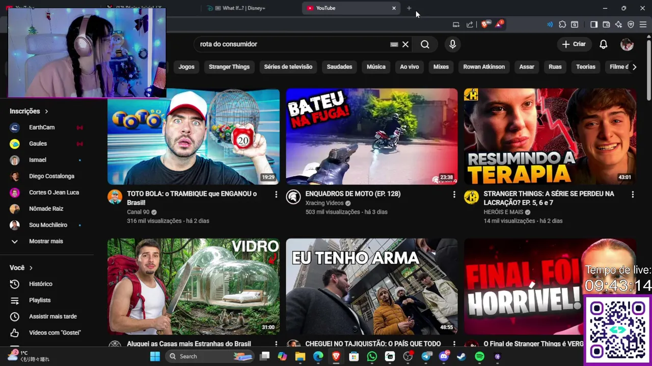
Task: Open the account avatar menu
Action: pos(627,44)
